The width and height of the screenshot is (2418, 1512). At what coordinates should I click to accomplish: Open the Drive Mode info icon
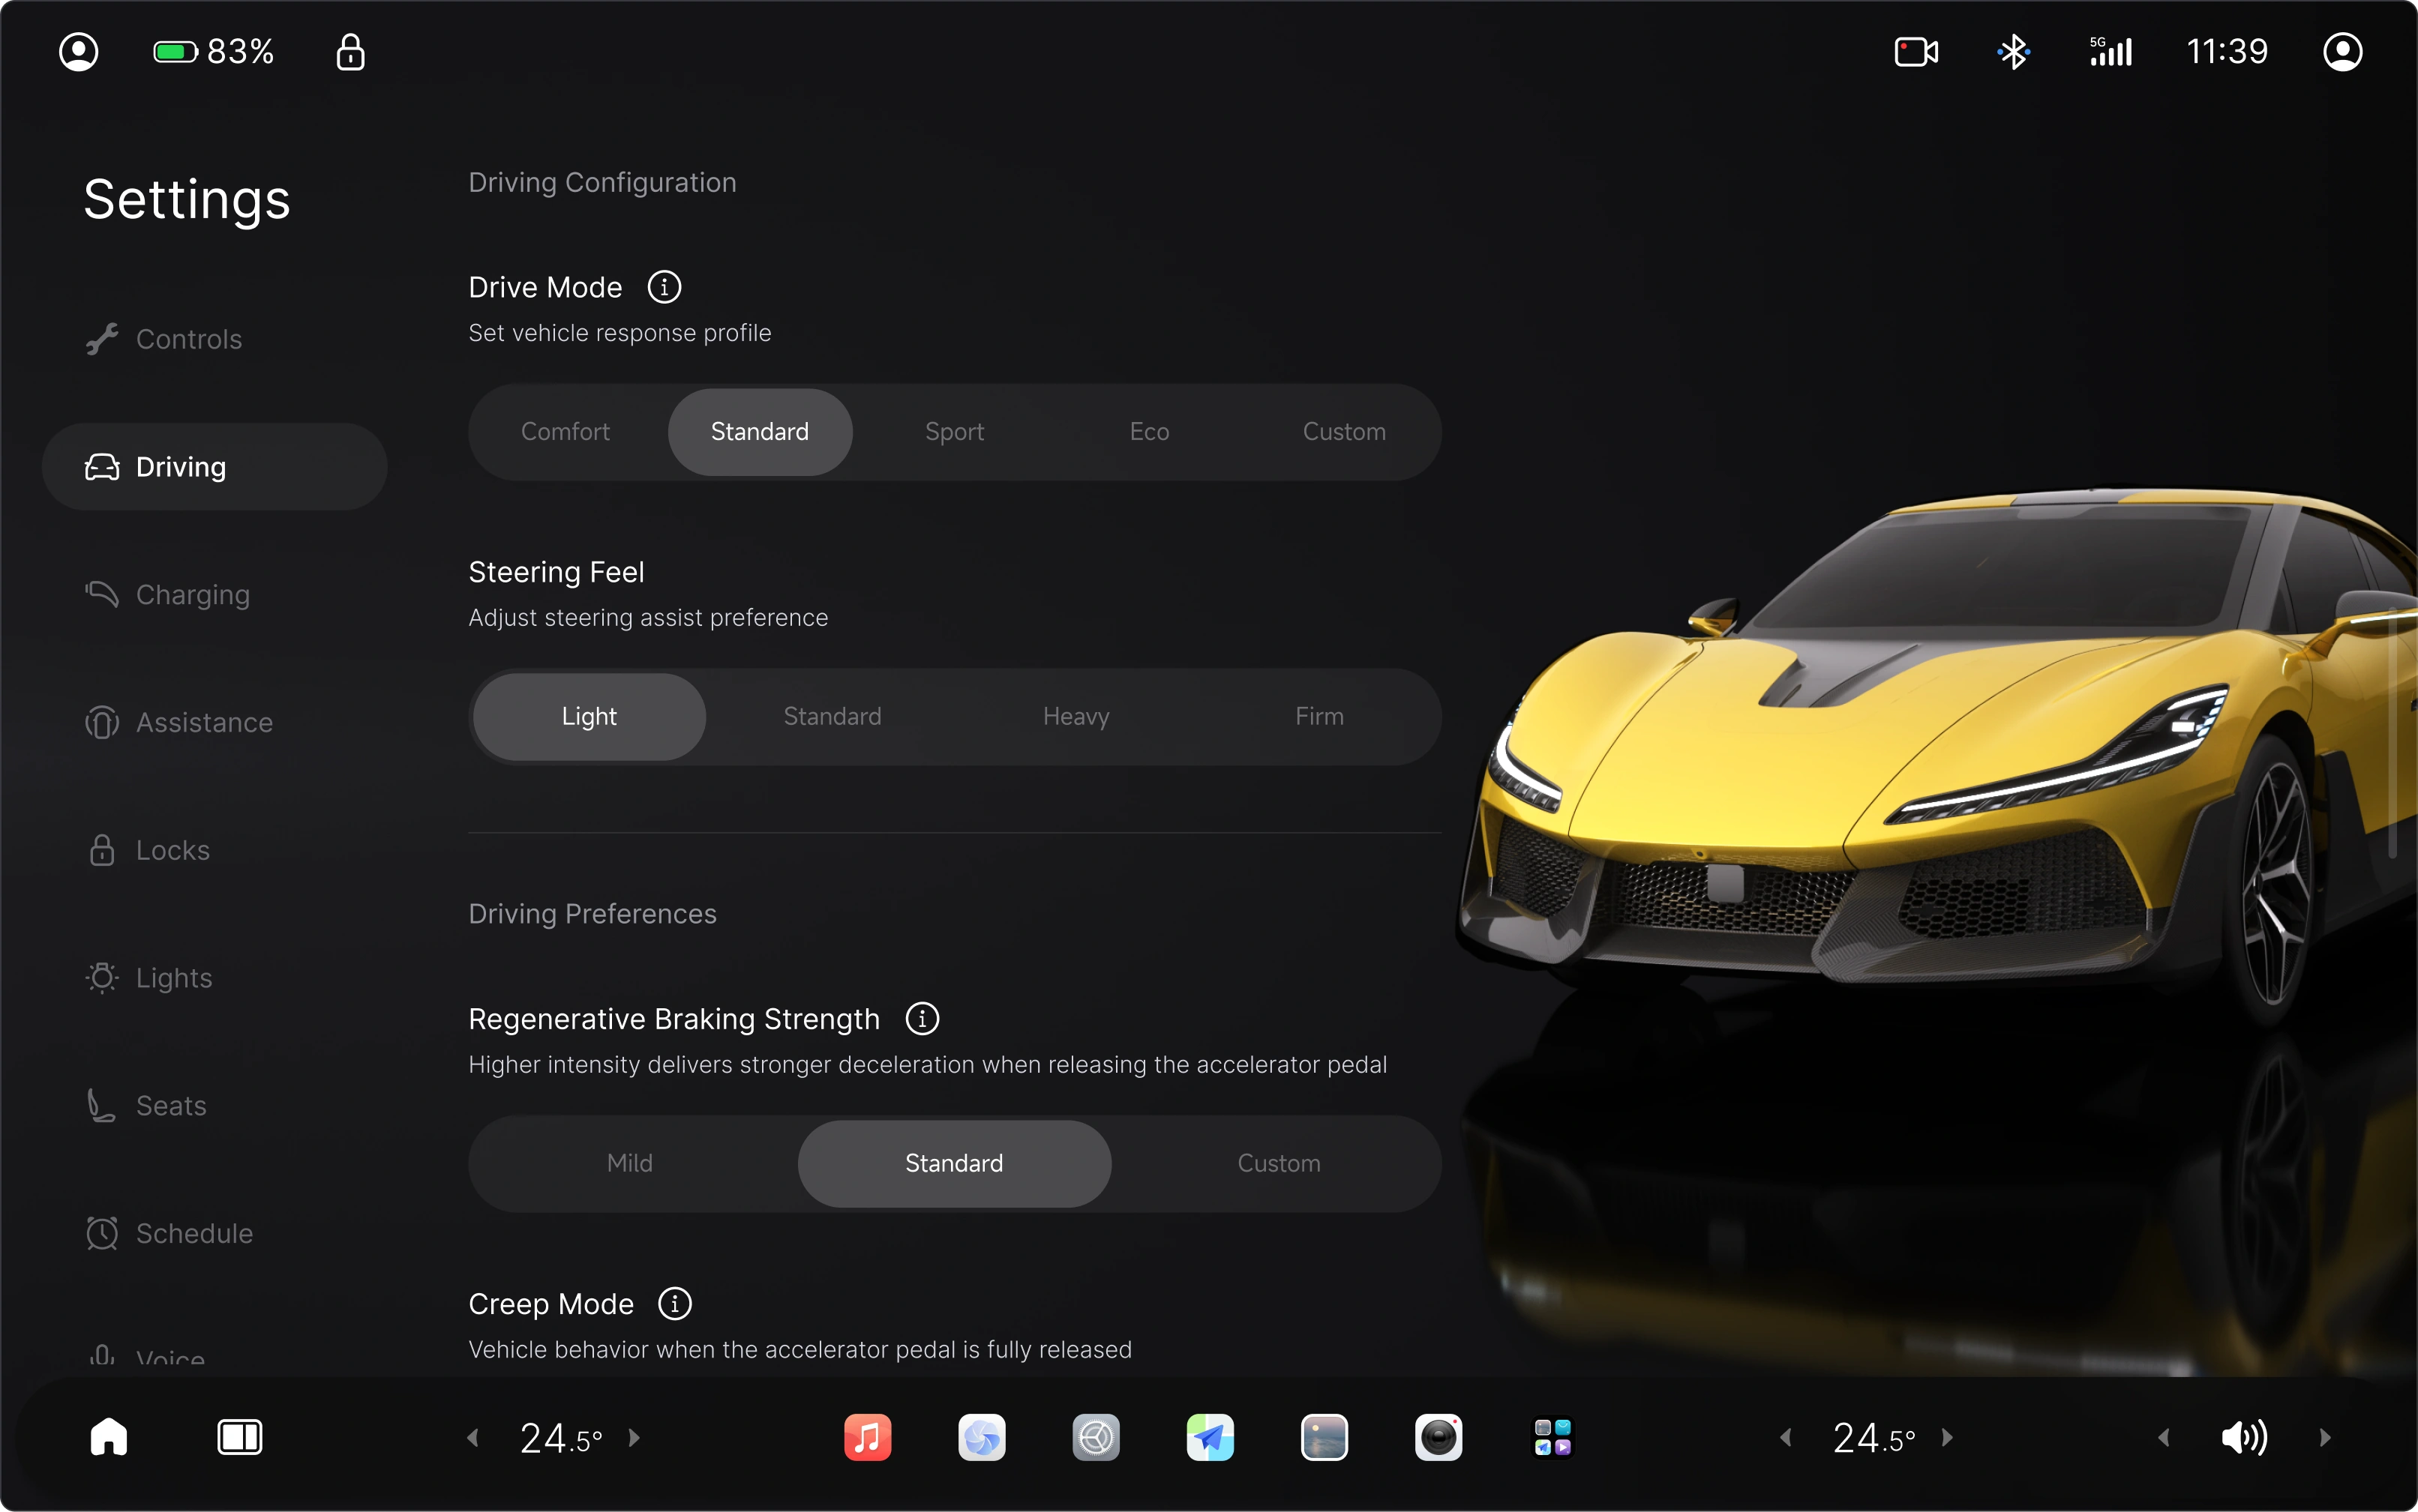point(664,287)
